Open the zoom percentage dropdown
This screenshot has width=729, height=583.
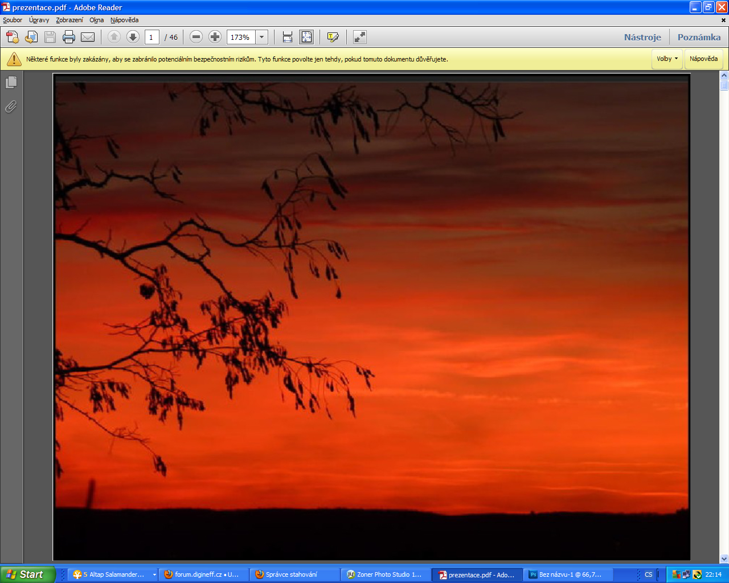pos(262,38)
